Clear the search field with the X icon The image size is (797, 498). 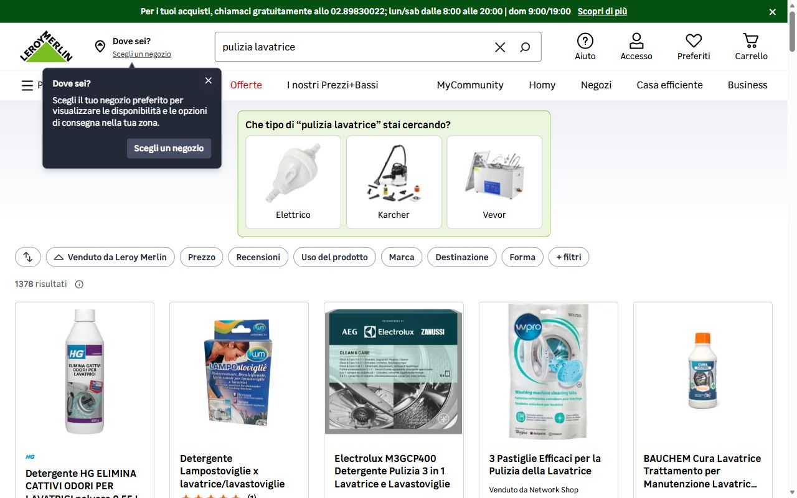[500, 47]
